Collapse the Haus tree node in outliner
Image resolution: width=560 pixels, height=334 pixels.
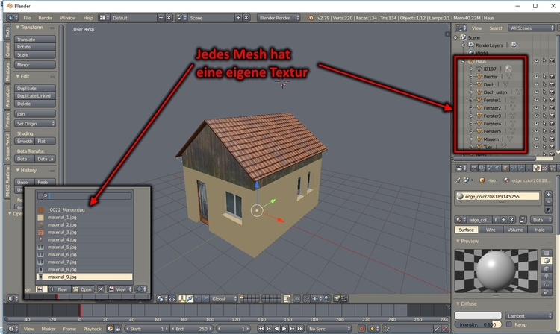[463, 61]
